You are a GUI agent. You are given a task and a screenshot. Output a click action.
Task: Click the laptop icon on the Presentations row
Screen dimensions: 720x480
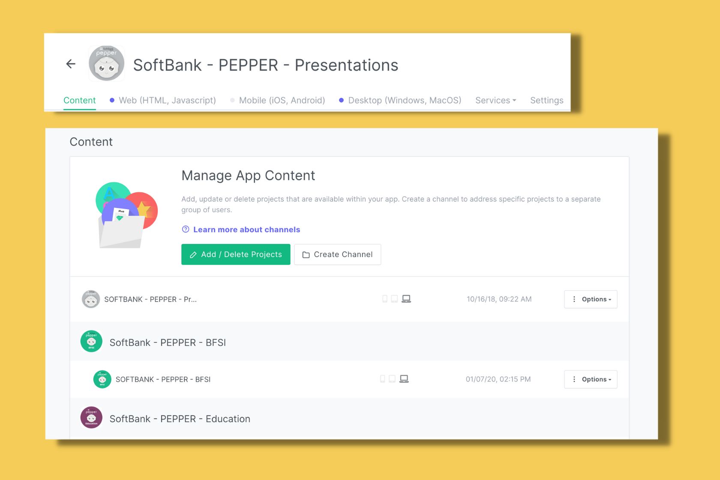[x=406, y=299]
